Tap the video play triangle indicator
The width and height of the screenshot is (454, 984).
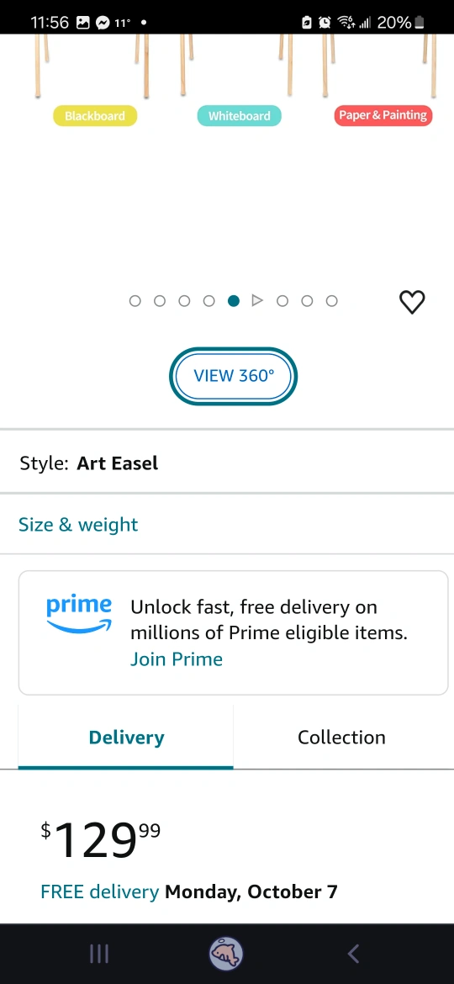tap(257, 300)
